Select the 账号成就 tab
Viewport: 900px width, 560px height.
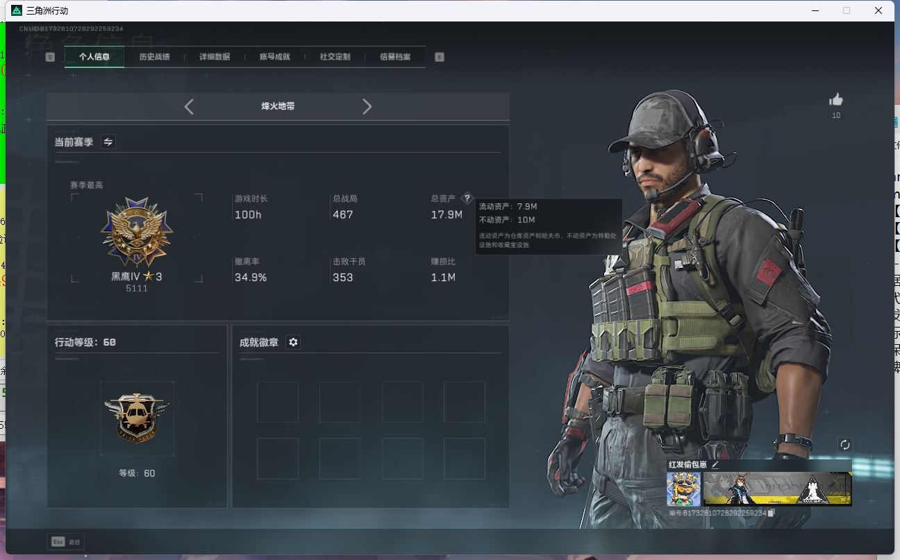coord(274,57)
